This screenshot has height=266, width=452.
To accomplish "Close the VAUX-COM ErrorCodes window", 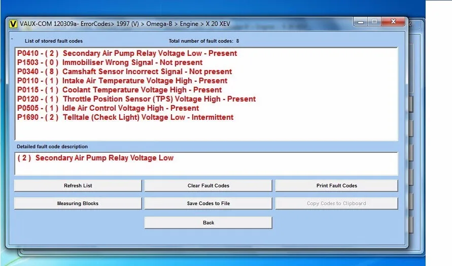I will (393, 22).
